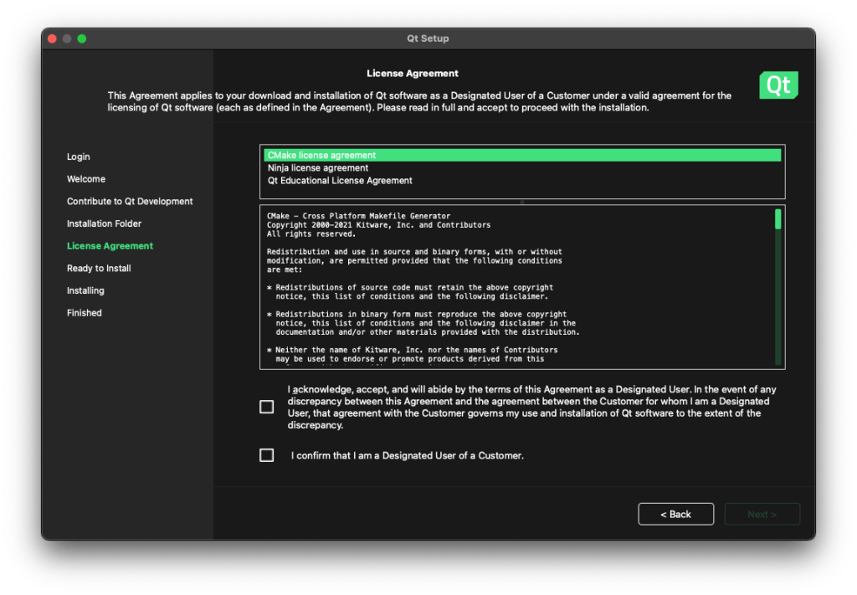
Task: Click Ready to Install sidebar step
Action: pyautogui.click(x=99, y=269)
